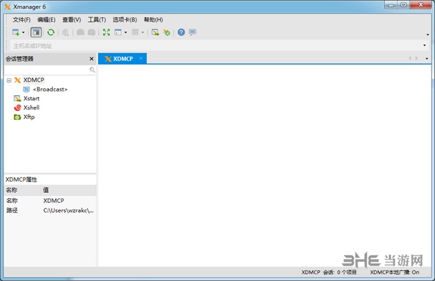The height and width of the screenshot is (281, 435).
Task: Click the grayed-out properties icon
Action: point(66,32)
